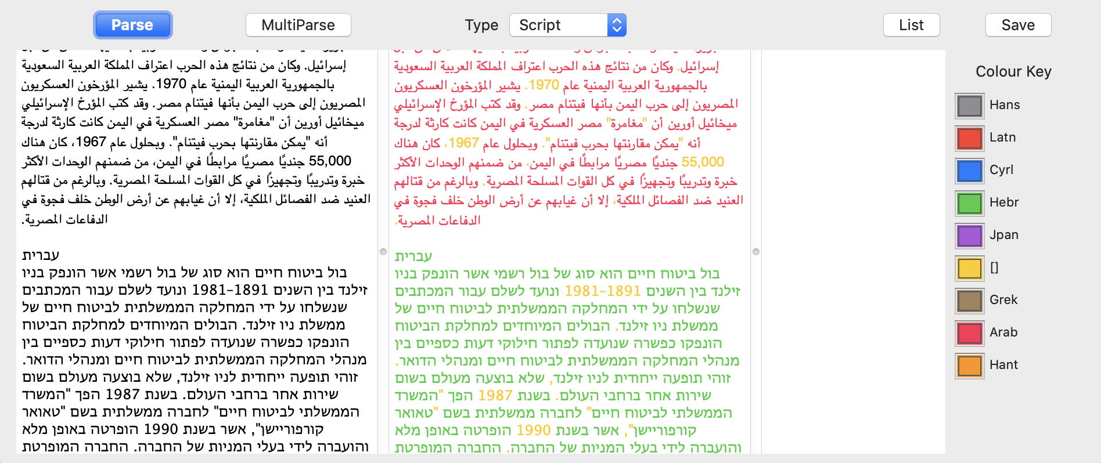
Task: Grab the splitter handle right of coloured output pane
Action: click(x=756, y=252)
